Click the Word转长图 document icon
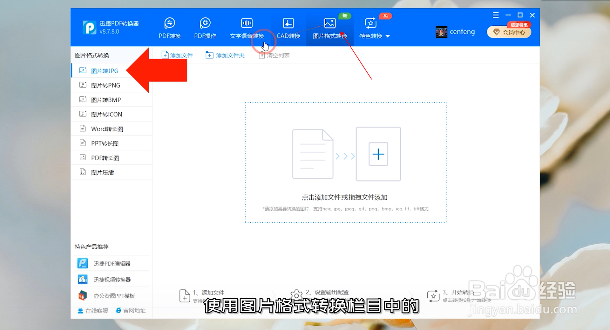 pos(83,128)
